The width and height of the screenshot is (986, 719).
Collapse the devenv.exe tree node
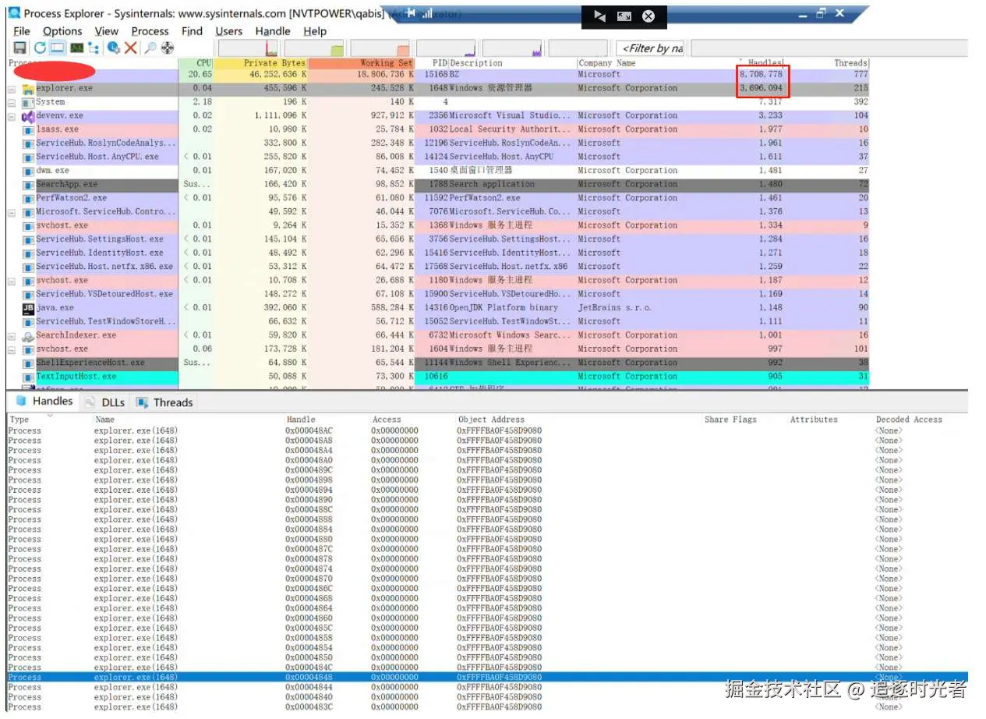click(12, 116)
